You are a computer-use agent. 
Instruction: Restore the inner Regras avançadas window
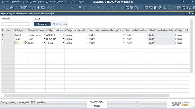(x=189, y=13)
